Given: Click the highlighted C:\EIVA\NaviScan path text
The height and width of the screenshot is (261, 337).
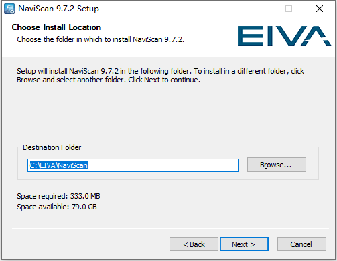Looking at the screenshot, I should (59, 165).
